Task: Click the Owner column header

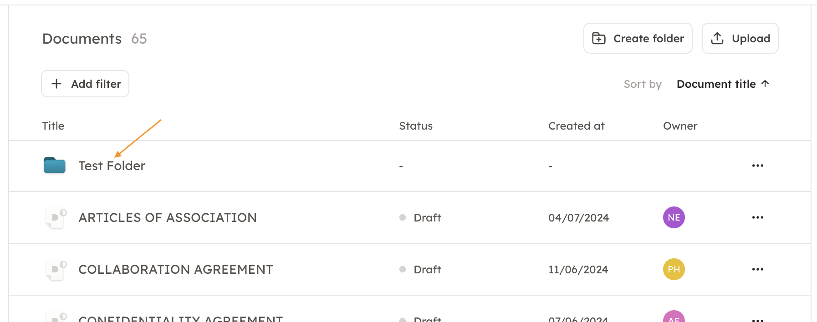Action: pos(680,126)
